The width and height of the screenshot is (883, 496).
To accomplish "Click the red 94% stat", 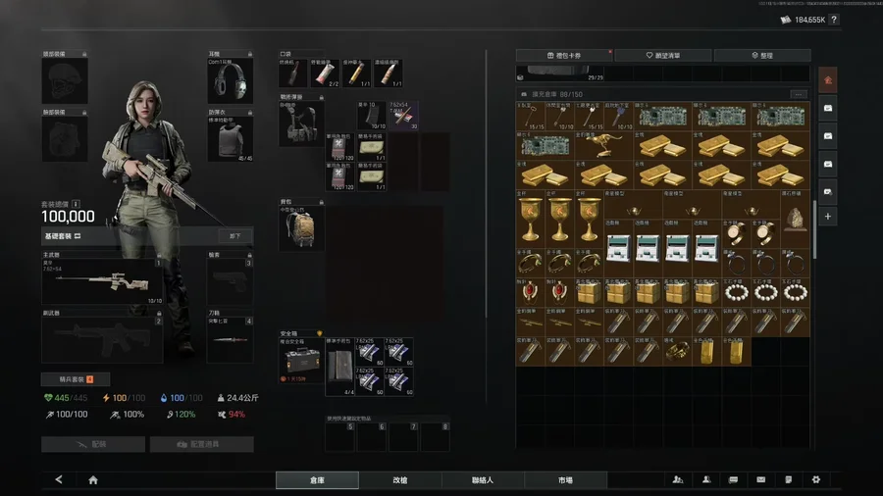I will click(236, 415).
